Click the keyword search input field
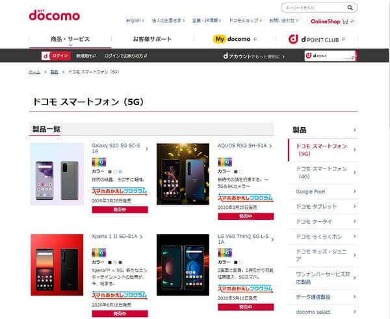 [315, 8]
